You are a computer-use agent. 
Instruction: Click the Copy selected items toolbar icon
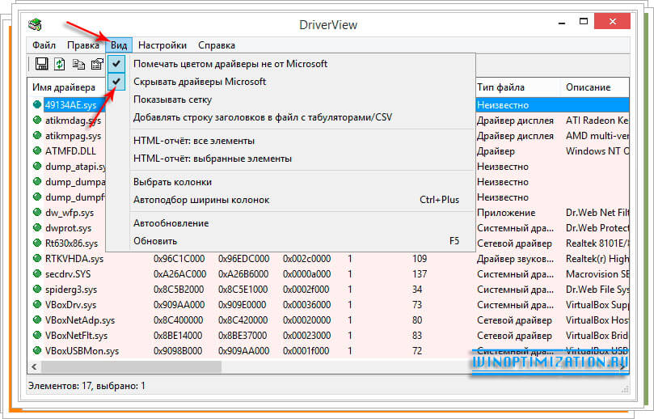(x=78, y=65)
